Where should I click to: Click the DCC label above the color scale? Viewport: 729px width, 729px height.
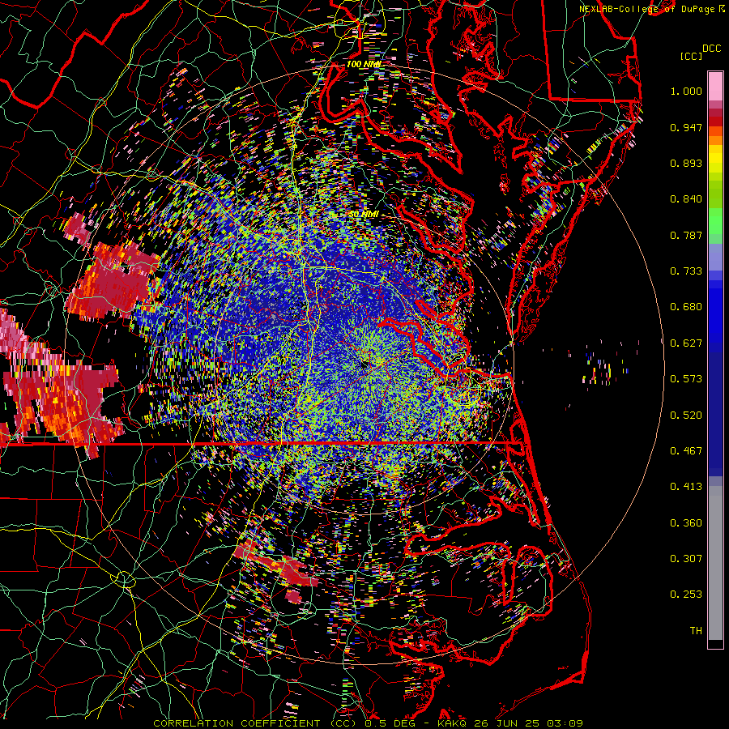711,49
